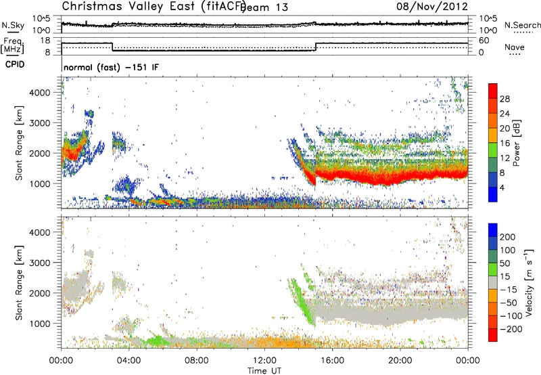Click the "28" label on the power colorbar

(x=504, y=99)
